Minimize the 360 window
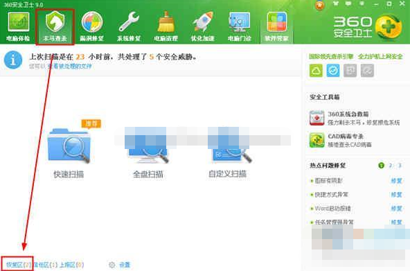 (376, 4)
